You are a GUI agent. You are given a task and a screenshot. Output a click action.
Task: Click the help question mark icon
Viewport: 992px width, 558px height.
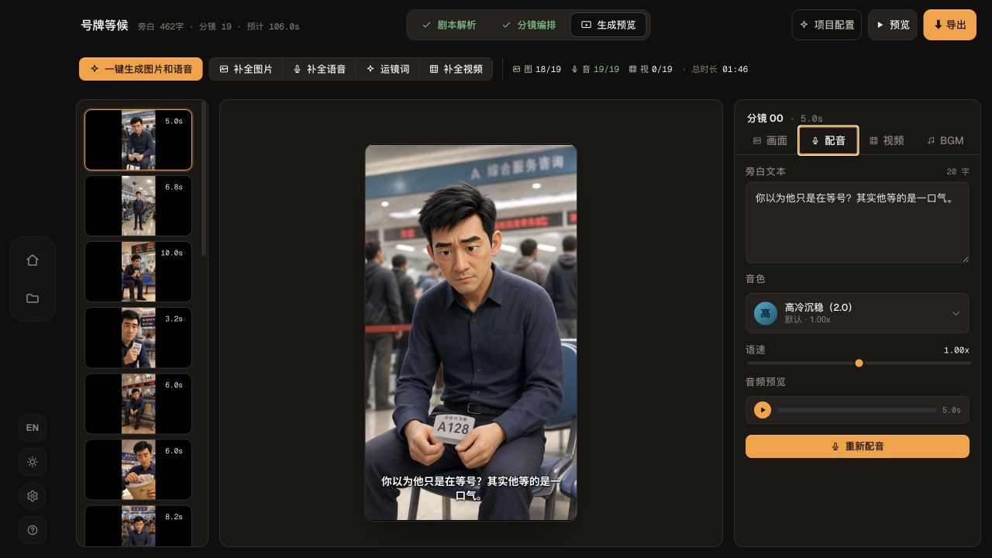(33, 530)
